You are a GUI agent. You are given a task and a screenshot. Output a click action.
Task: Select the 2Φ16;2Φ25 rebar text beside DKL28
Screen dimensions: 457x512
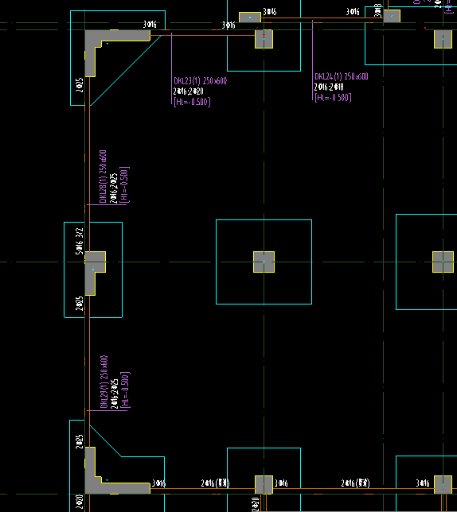pos(113,188)
